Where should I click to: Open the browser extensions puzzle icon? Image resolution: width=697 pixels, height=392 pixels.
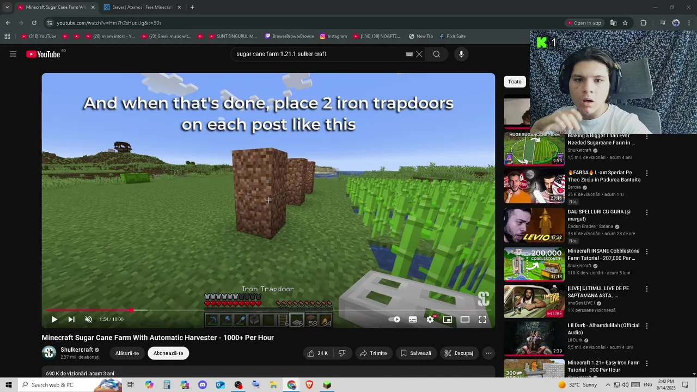(643, 23)
